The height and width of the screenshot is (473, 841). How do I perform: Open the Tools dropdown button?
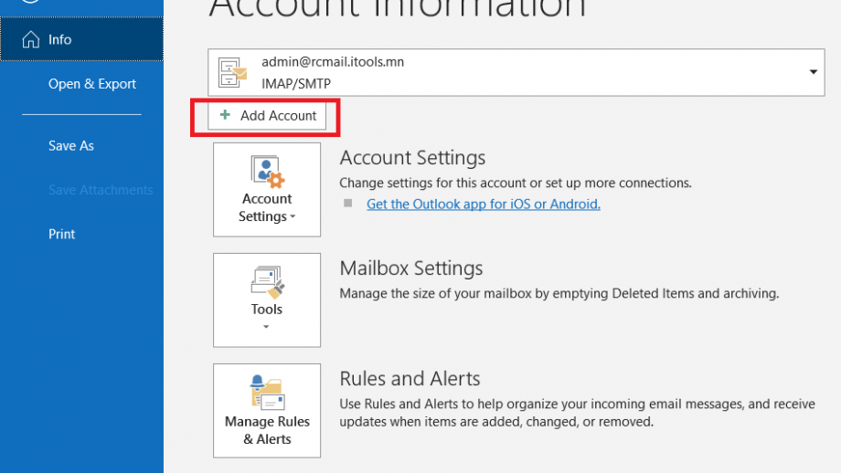(267, 300)
